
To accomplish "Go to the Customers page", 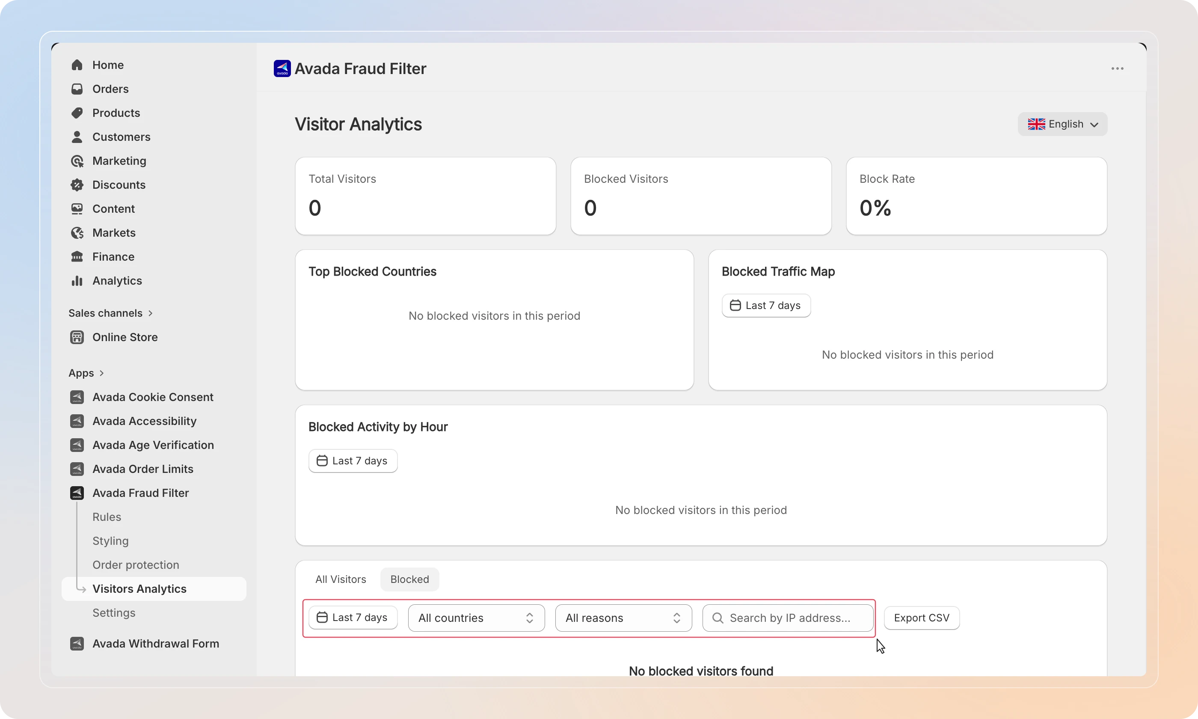I will 121,137.
